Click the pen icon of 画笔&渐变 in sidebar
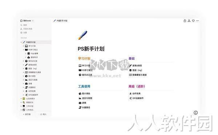 [x=26, y=65]
